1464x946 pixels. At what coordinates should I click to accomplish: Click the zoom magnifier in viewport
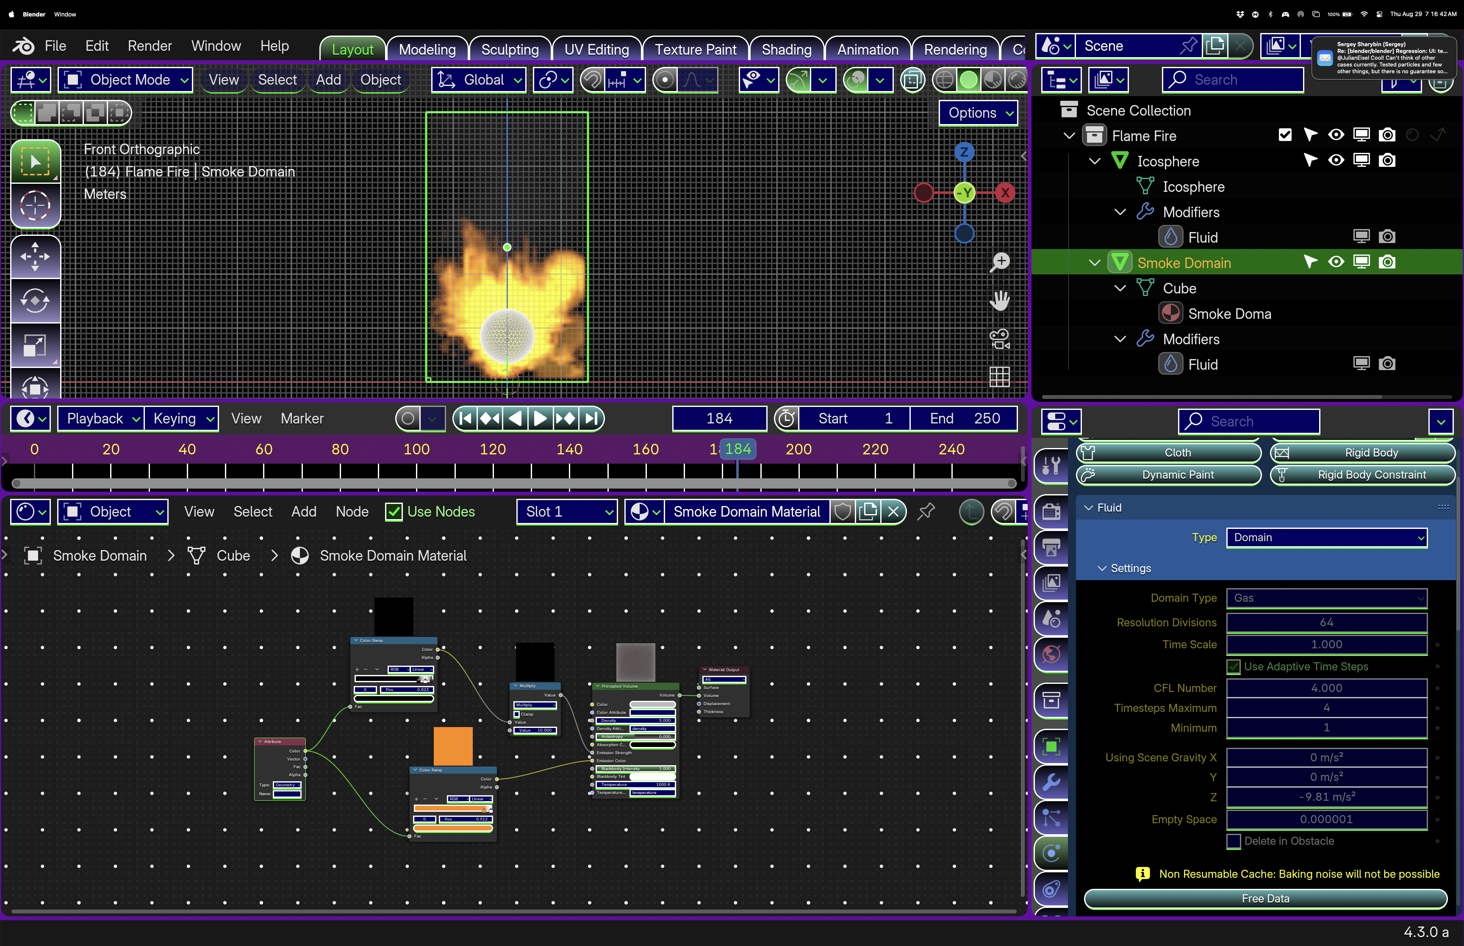(x=1000, y=262)
